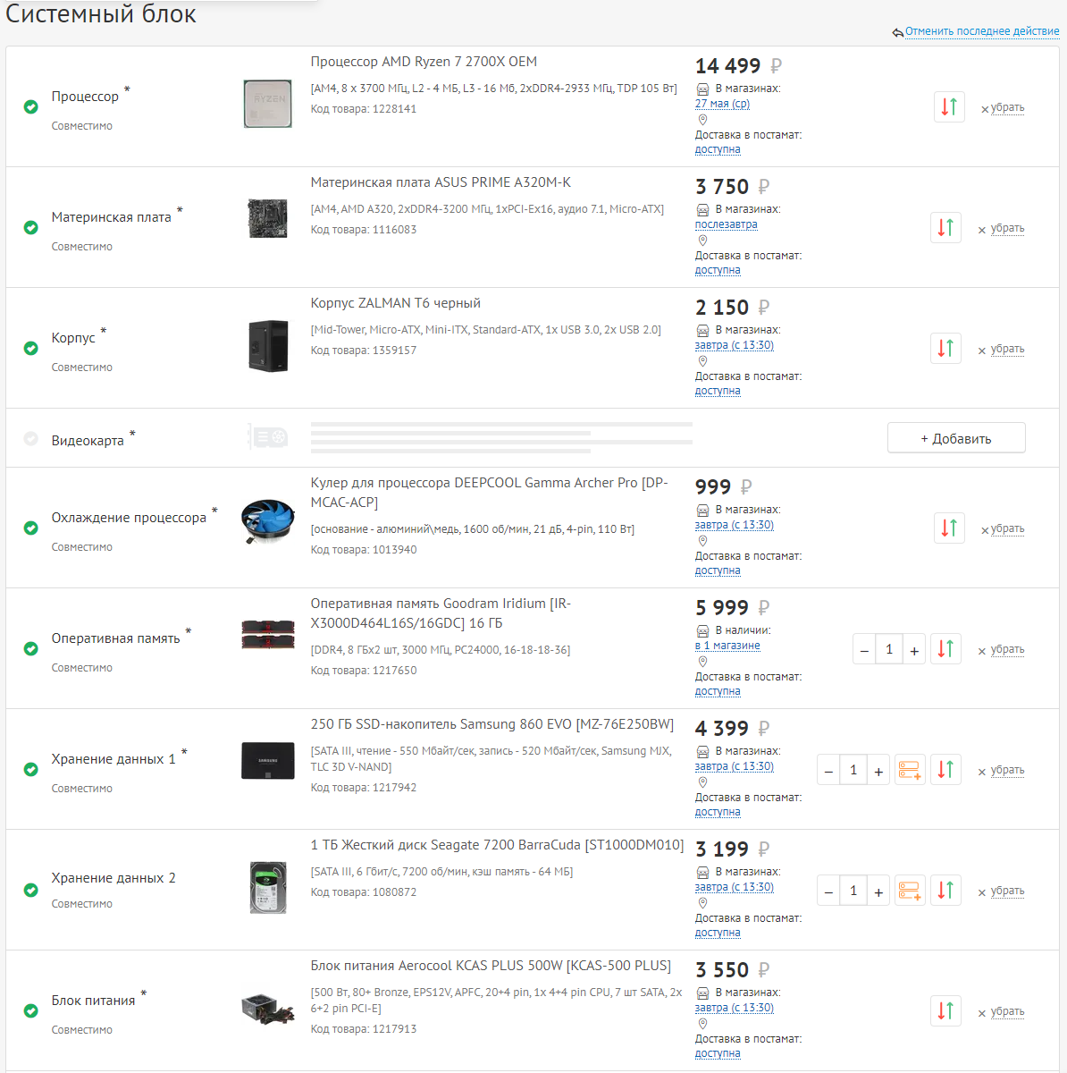Viewport: 1067px width, 1073px height.
Task: Click orange add-drive icon on Seagate HDD row
Action: coord(910,891)
